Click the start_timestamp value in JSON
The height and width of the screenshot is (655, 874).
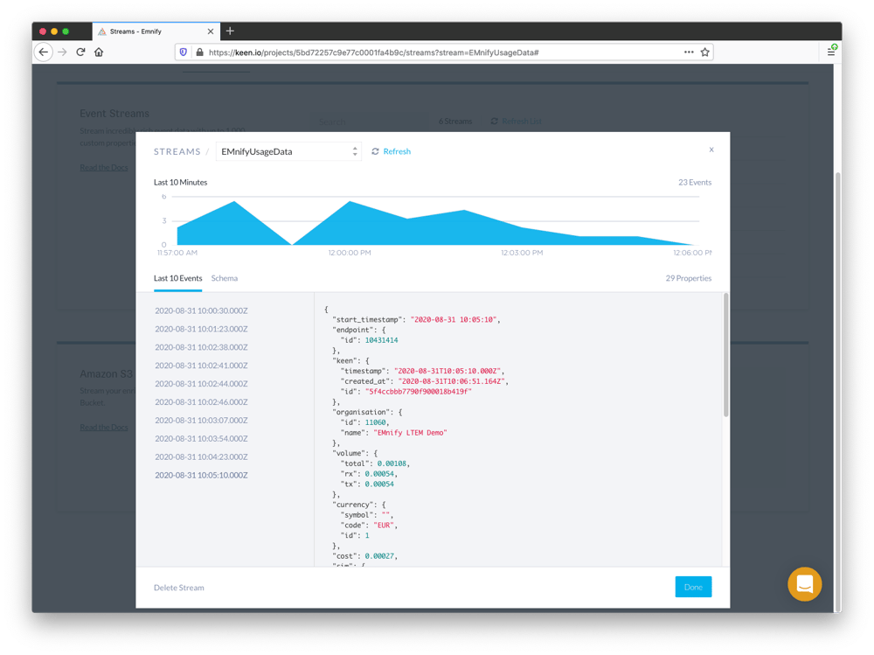coord(454,320)
